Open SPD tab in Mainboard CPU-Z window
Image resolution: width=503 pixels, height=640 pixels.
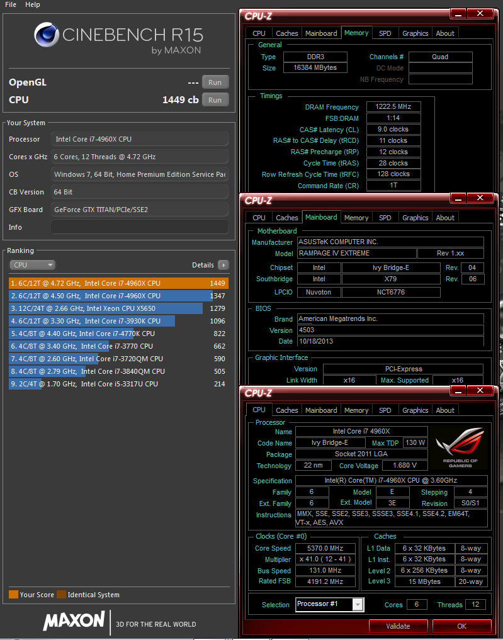[x=385, y=218]
